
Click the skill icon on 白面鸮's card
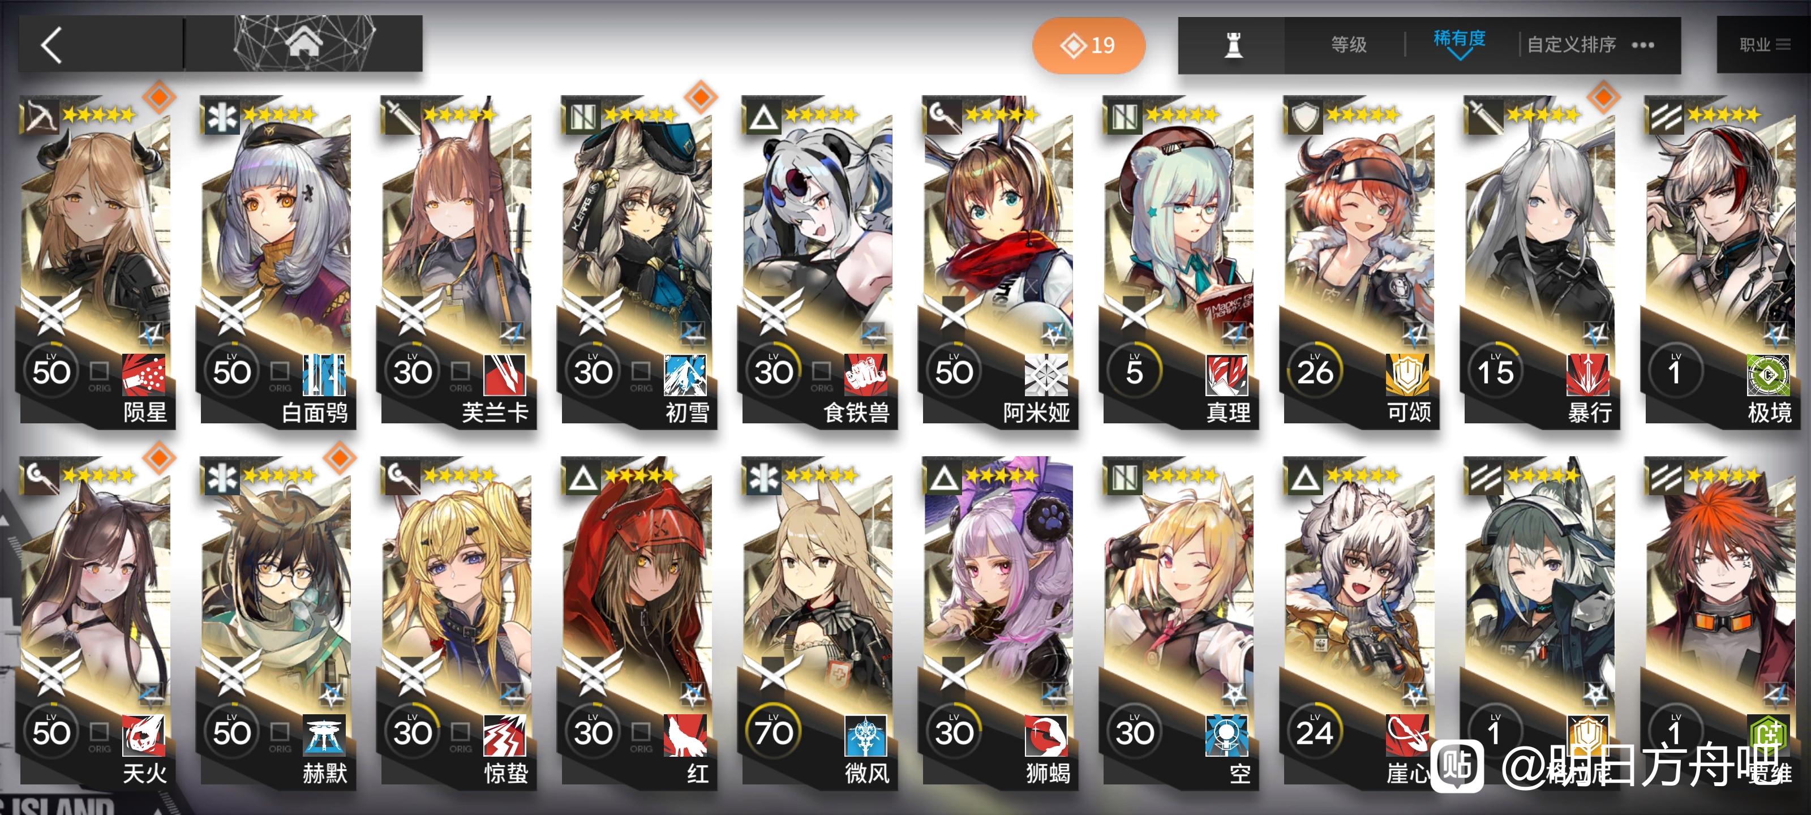click(x=324, y=375)
